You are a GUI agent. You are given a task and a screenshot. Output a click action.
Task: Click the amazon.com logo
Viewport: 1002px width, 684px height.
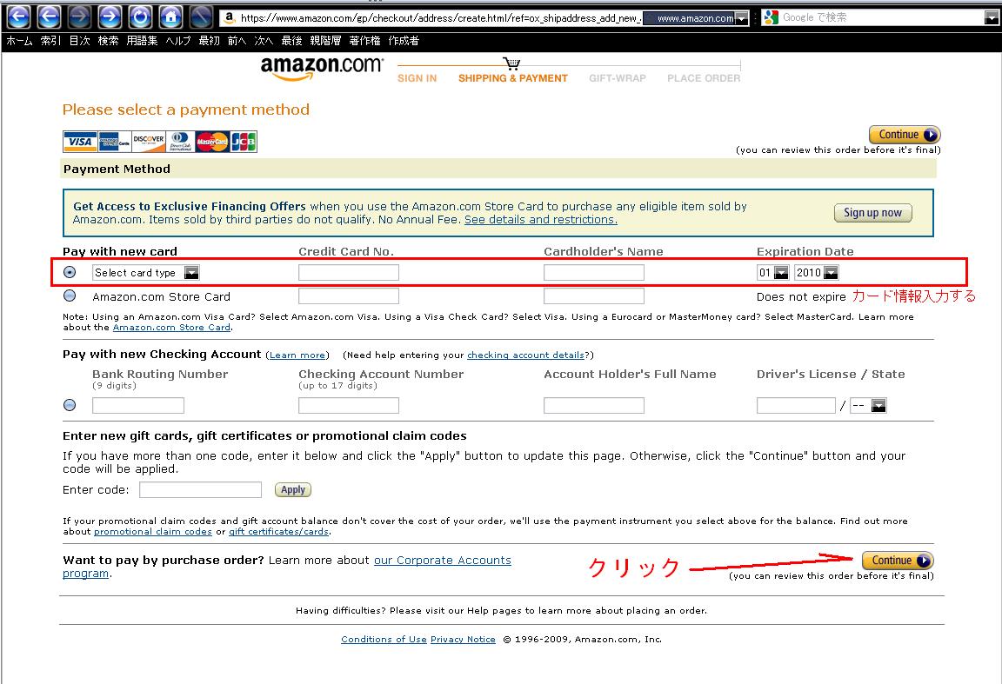click(x=322, y=69)
